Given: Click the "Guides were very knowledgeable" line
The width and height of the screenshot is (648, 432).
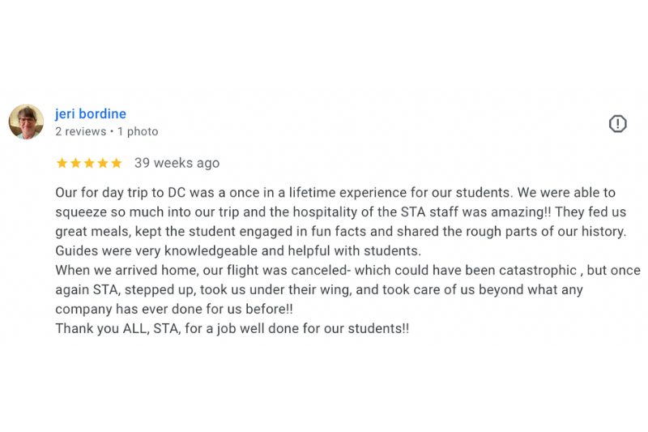Looking at the screenshot, I should click(x=238, y=251).
